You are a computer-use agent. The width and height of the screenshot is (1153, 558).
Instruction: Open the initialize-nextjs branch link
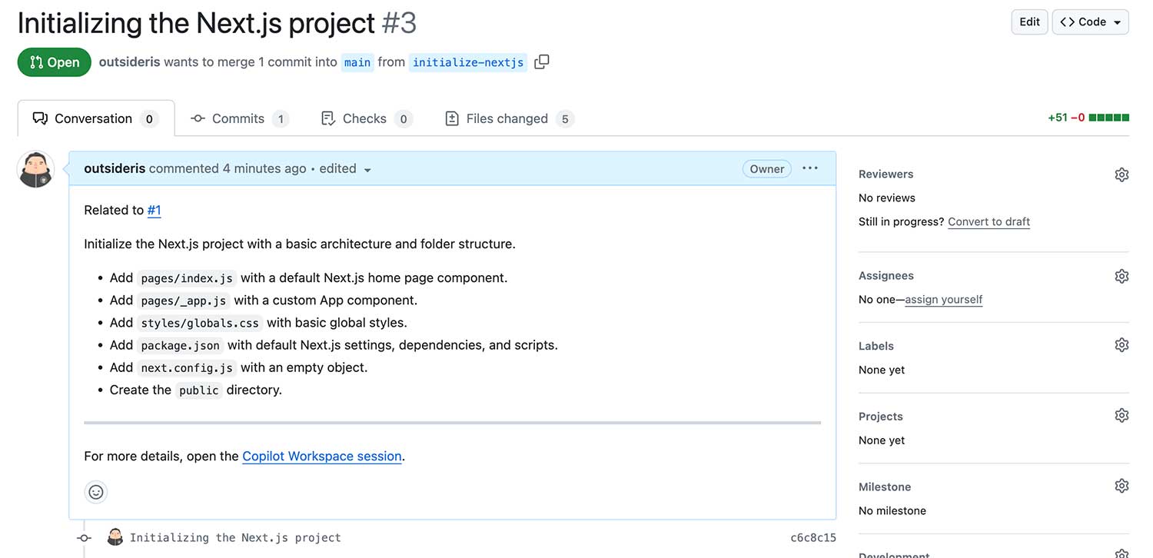468,62
